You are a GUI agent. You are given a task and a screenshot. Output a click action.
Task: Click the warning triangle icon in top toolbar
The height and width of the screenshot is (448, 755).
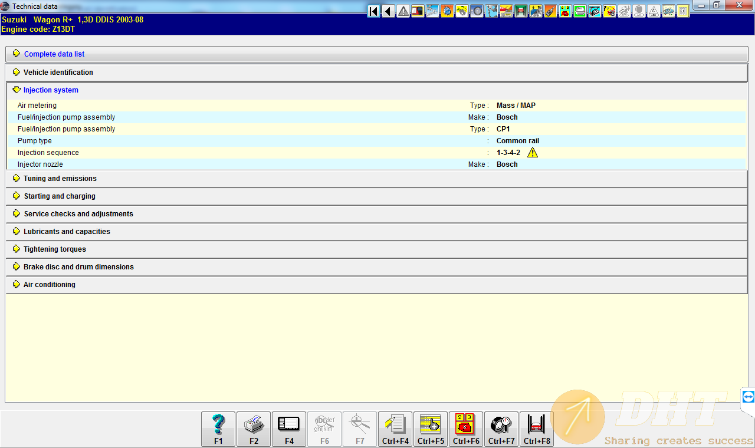403,11
